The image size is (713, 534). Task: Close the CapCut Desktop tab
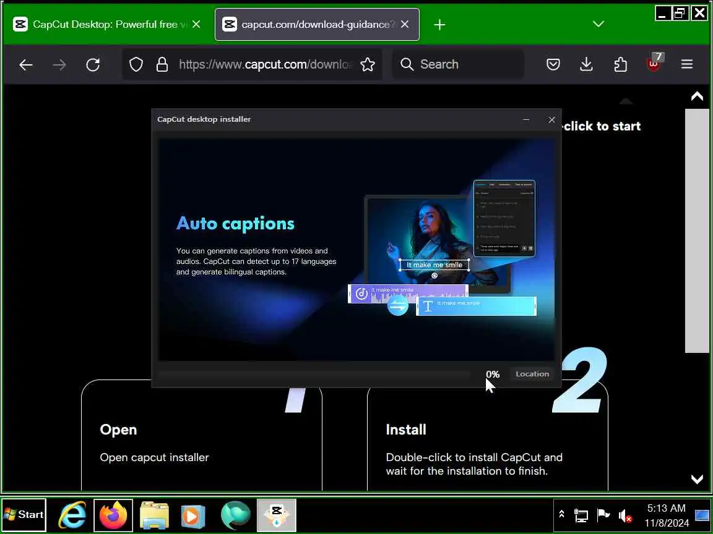[196, 24]
